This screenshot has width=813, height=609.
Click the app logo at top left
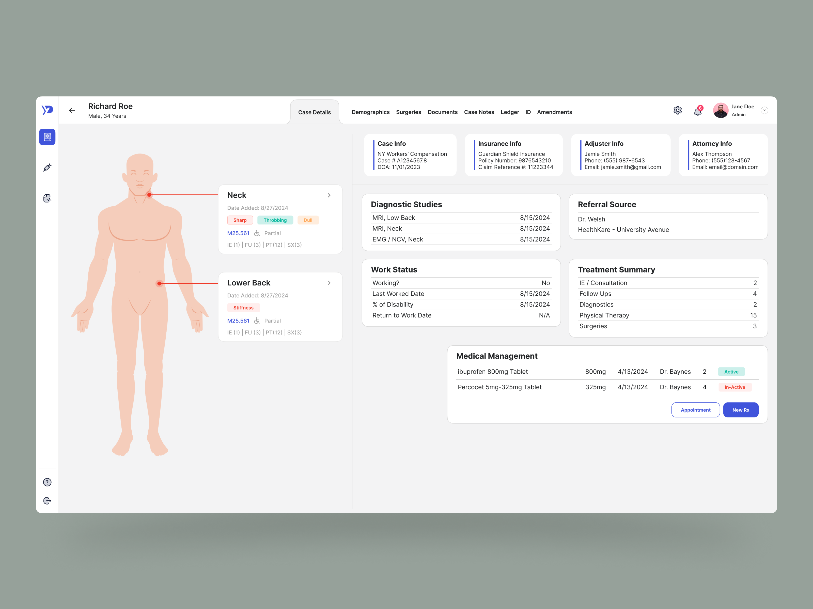(x=48, y=110)
